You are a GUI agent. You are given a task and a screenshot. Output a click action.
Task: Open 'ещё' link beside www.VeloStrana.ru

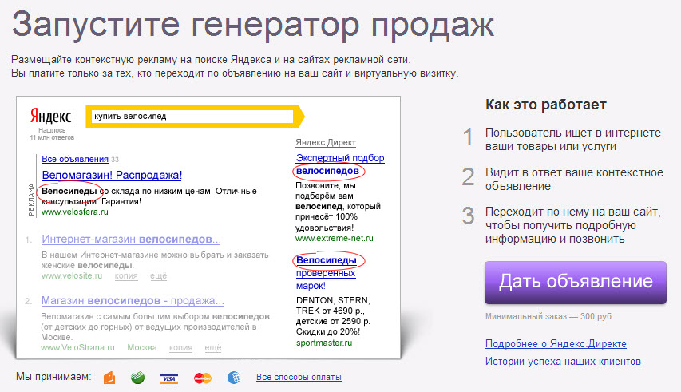[x=213, y=348]
